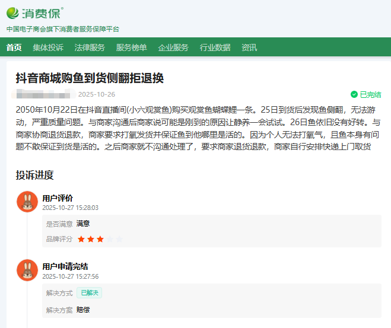Click the blurred complainant username
The height and width of the screenshot is (328, 391).
click(x=43, y=94)
